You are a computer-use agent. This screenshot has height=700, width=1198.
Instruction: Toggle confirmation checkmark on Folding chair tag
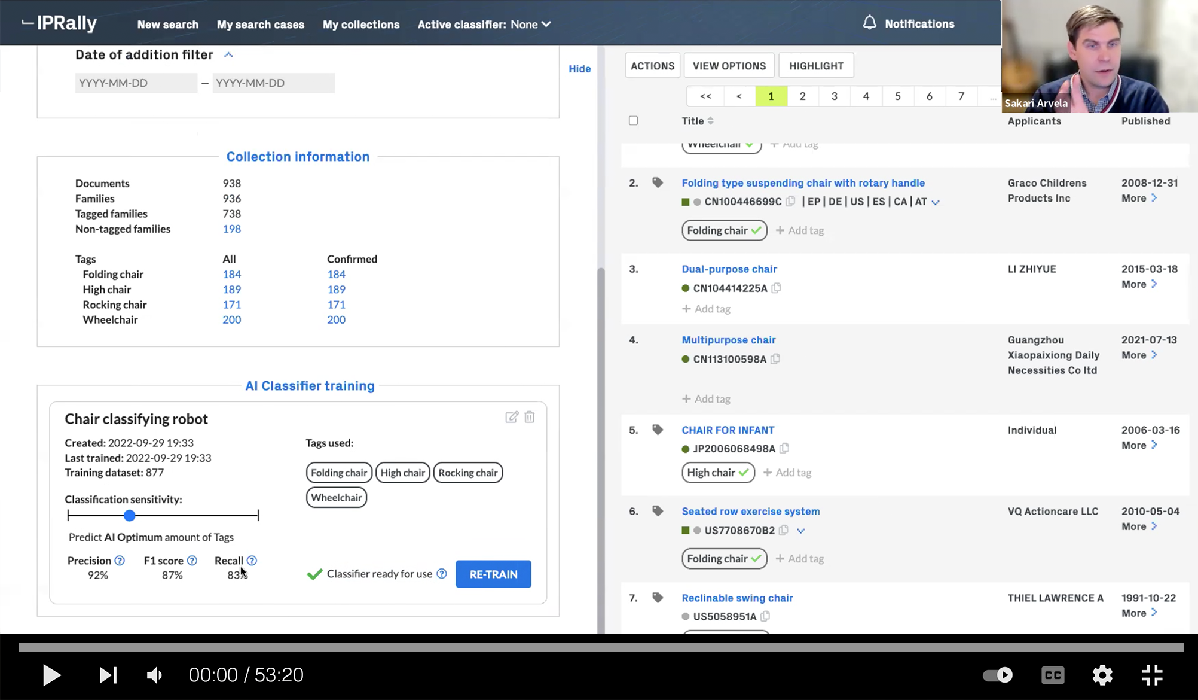click(756, 230)
